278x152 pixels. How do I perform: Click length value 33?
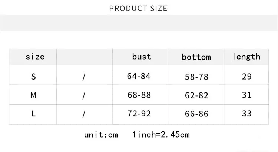[246, 114]
